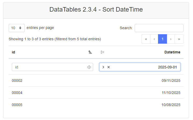Select the row with id 00002

17,81
